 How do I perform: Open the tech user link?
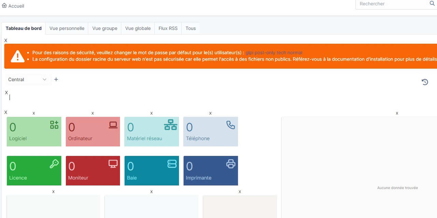pos(281,53)
